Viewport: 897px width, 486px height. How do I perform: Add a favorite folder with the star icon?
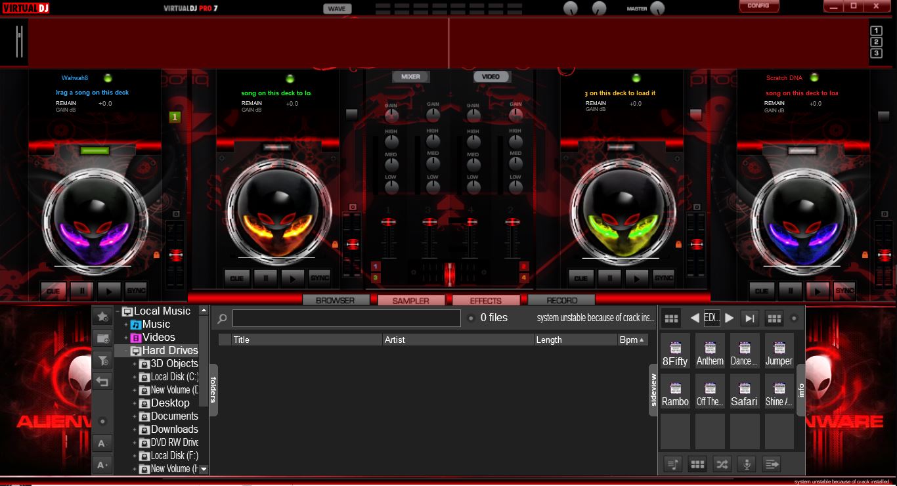(x=102, y=317)
